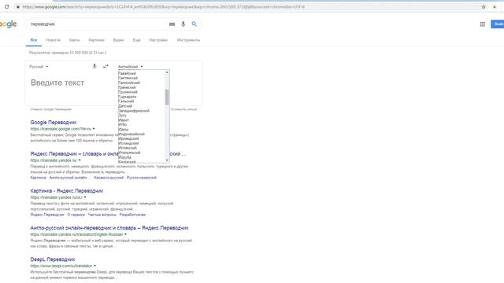Click the Открыть Google Переводчик link

(x=50, y=109)
